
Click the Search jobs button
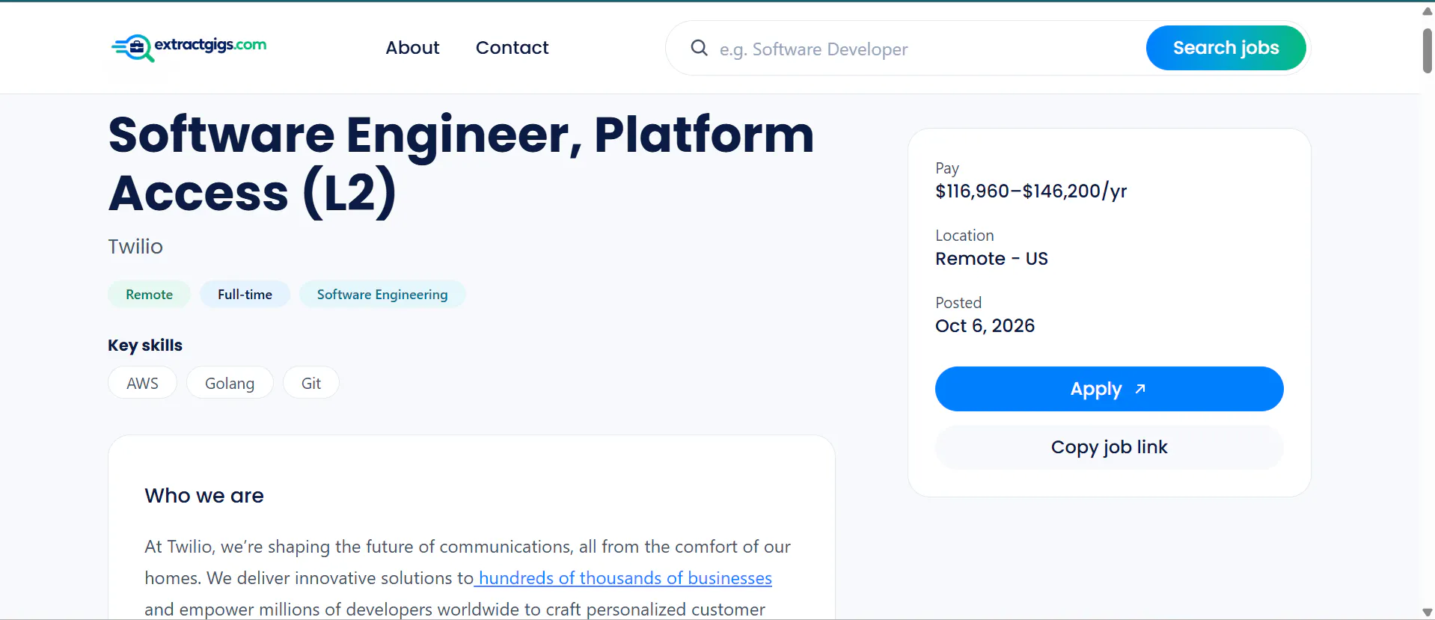click(x=1226, y=48)
